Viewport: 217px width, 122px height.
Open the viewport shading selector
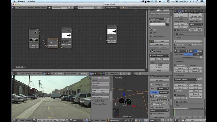[127, 120]
